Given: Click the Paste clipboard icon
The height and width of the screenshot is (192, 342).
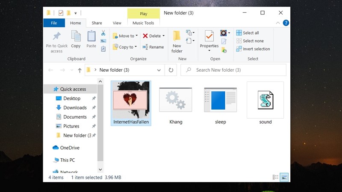Looking at the screenshot, I should 91,36.
